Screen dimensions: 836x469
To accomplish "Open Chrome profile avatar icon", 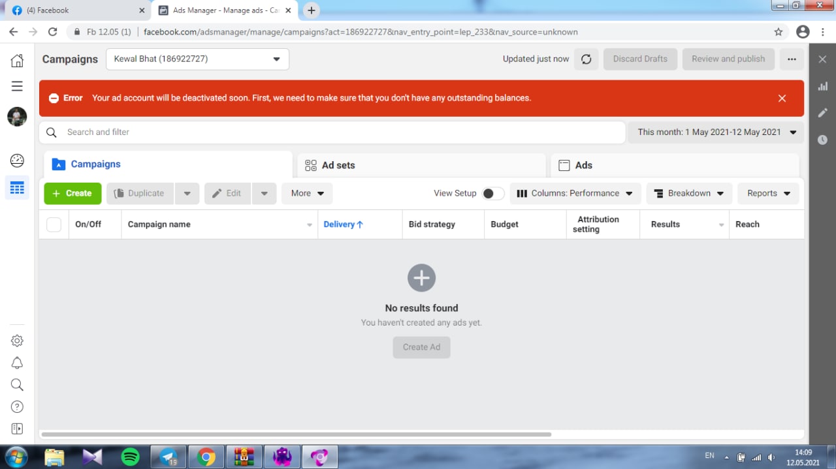I will point(803,32).
